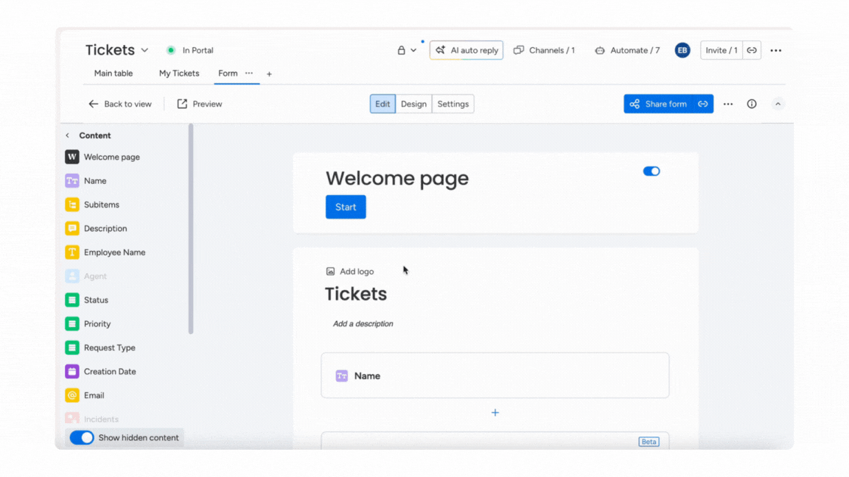Select "Welcome page" label in Content list
Image resolution: width=849 pixels, height=477 pixels.
[111, 157]
